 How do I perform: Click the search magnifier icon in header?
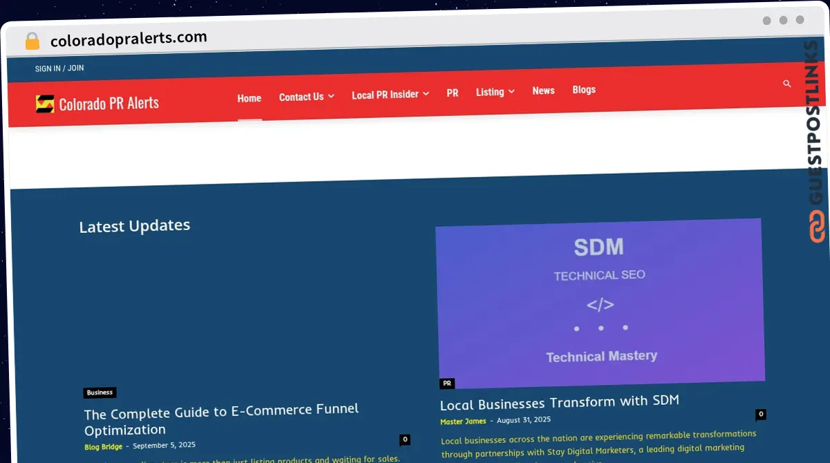click(x=786, y=84)
